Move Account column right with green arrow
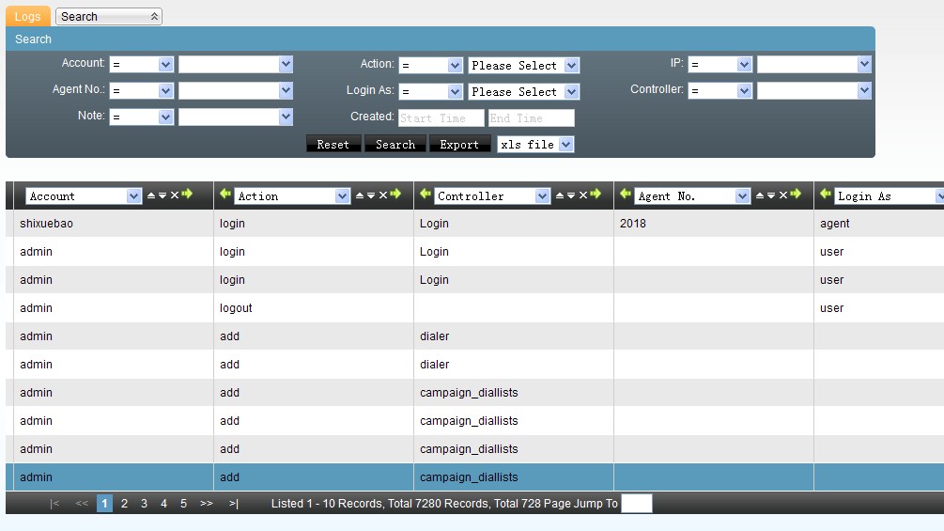This screenshot has height=531, width=944. coord(187,195)
